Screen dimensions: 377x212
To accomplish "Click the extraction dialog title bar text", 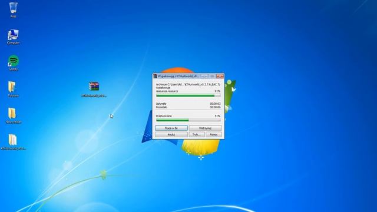I will (x=178, y=76).
